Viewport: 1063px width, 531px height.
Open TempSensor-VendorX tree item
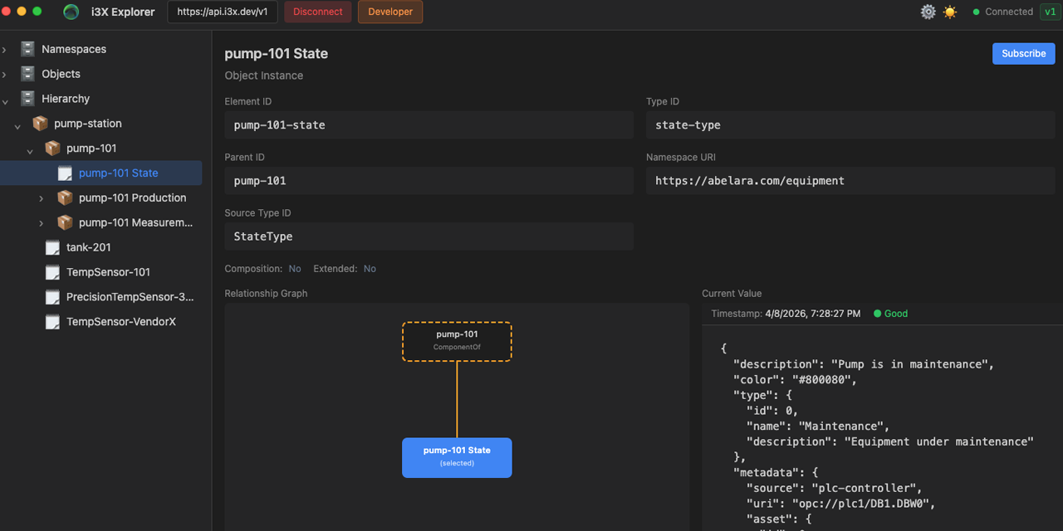point(121,322)
